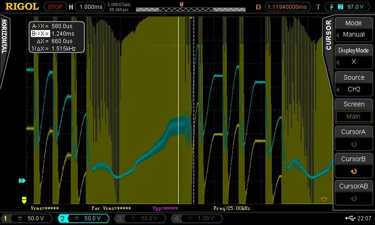Click the Screen Main menu item
Screen dimensions: 375x225
pos(353,111)
